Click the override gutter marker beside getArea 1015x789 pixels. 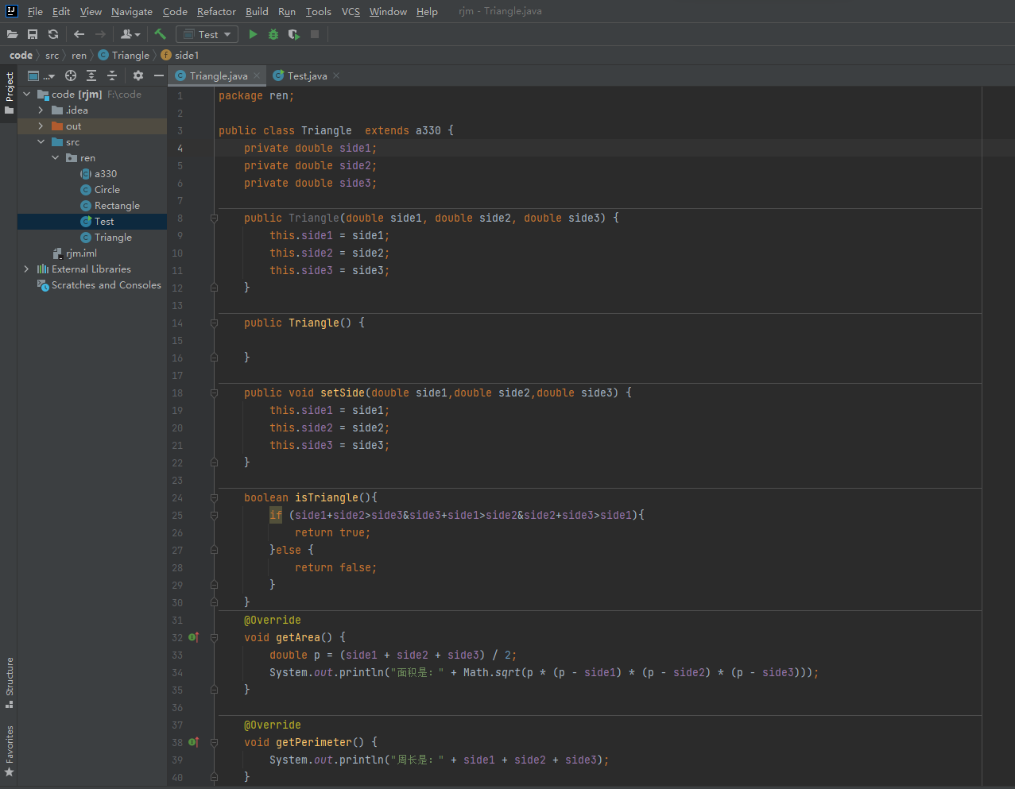(193, 637)
